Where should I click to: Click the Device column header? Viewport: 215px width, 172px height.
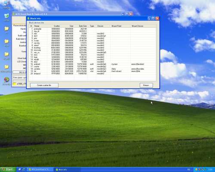click(103, 26)
